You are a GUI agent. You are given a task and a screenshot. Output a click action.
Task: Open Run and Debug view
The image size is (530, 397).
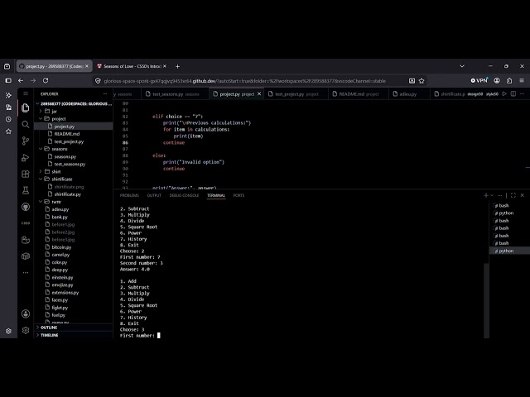pos(26,157)
